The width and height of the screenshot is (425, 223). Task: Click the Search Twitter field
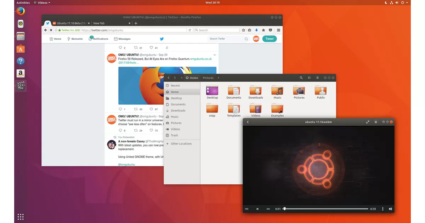coord(228,39)
